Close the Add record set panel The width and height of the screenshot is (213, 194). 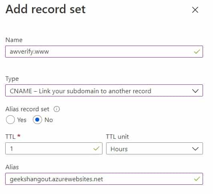(195, 10)
